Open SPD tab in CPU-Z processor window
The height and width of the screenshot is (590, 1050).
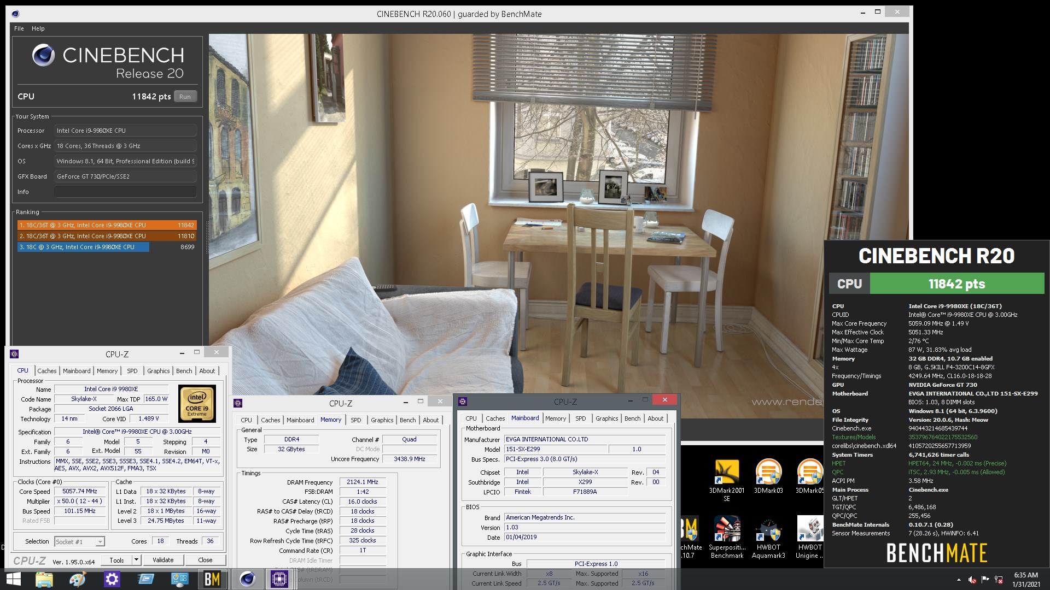[x=132, y=371]
